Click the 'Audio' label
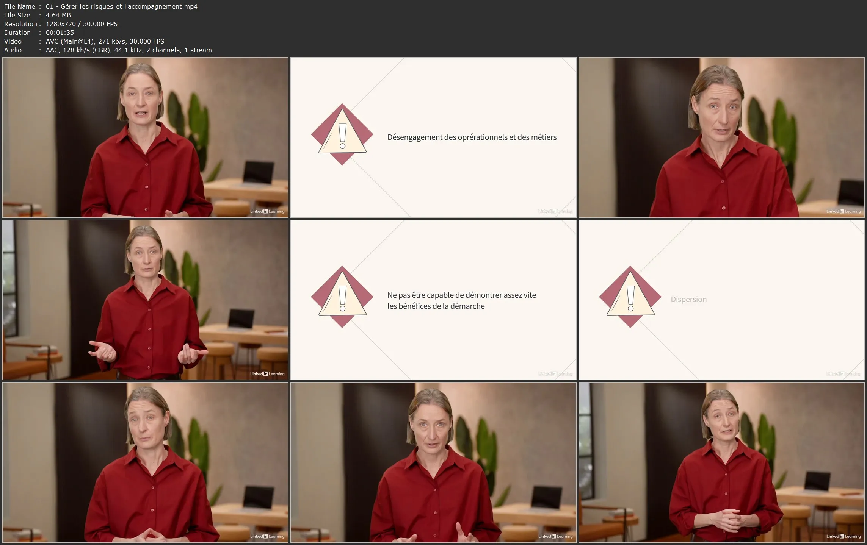The image size is (867, 545). click(13, 50)
